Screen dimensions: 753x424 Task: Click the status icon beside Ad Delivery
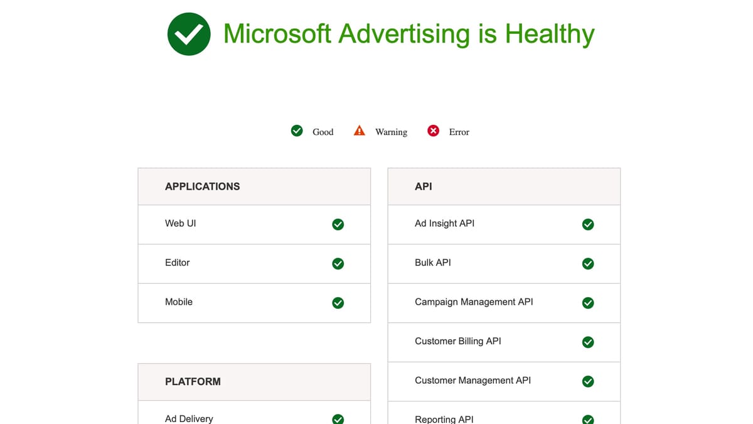click(338, 419)
